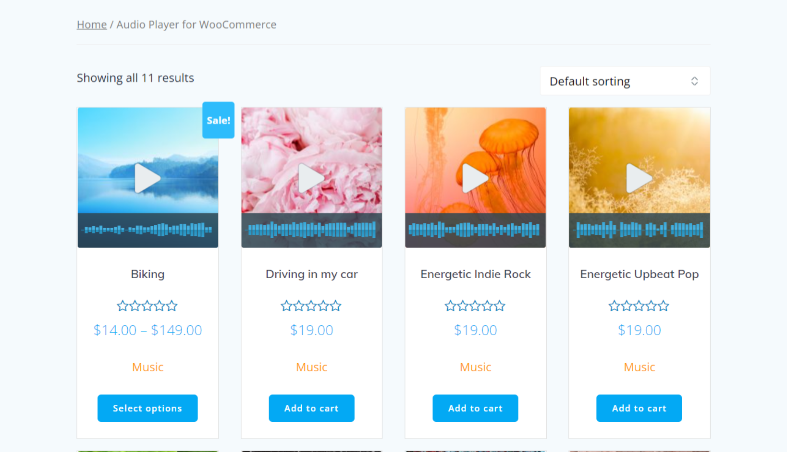
Task: Play the Energetic Upbeat Pop audio sample
Action: pos(639,178)
